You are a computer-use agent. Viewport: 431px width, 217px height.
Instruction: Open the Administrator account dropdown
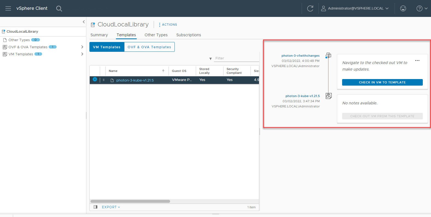(358, 8)
